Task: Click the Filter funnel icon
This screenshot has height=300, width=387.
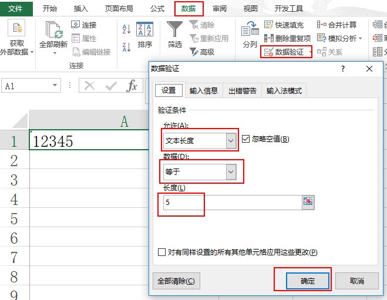Action: pyautogui.click(x=174, y=31)
